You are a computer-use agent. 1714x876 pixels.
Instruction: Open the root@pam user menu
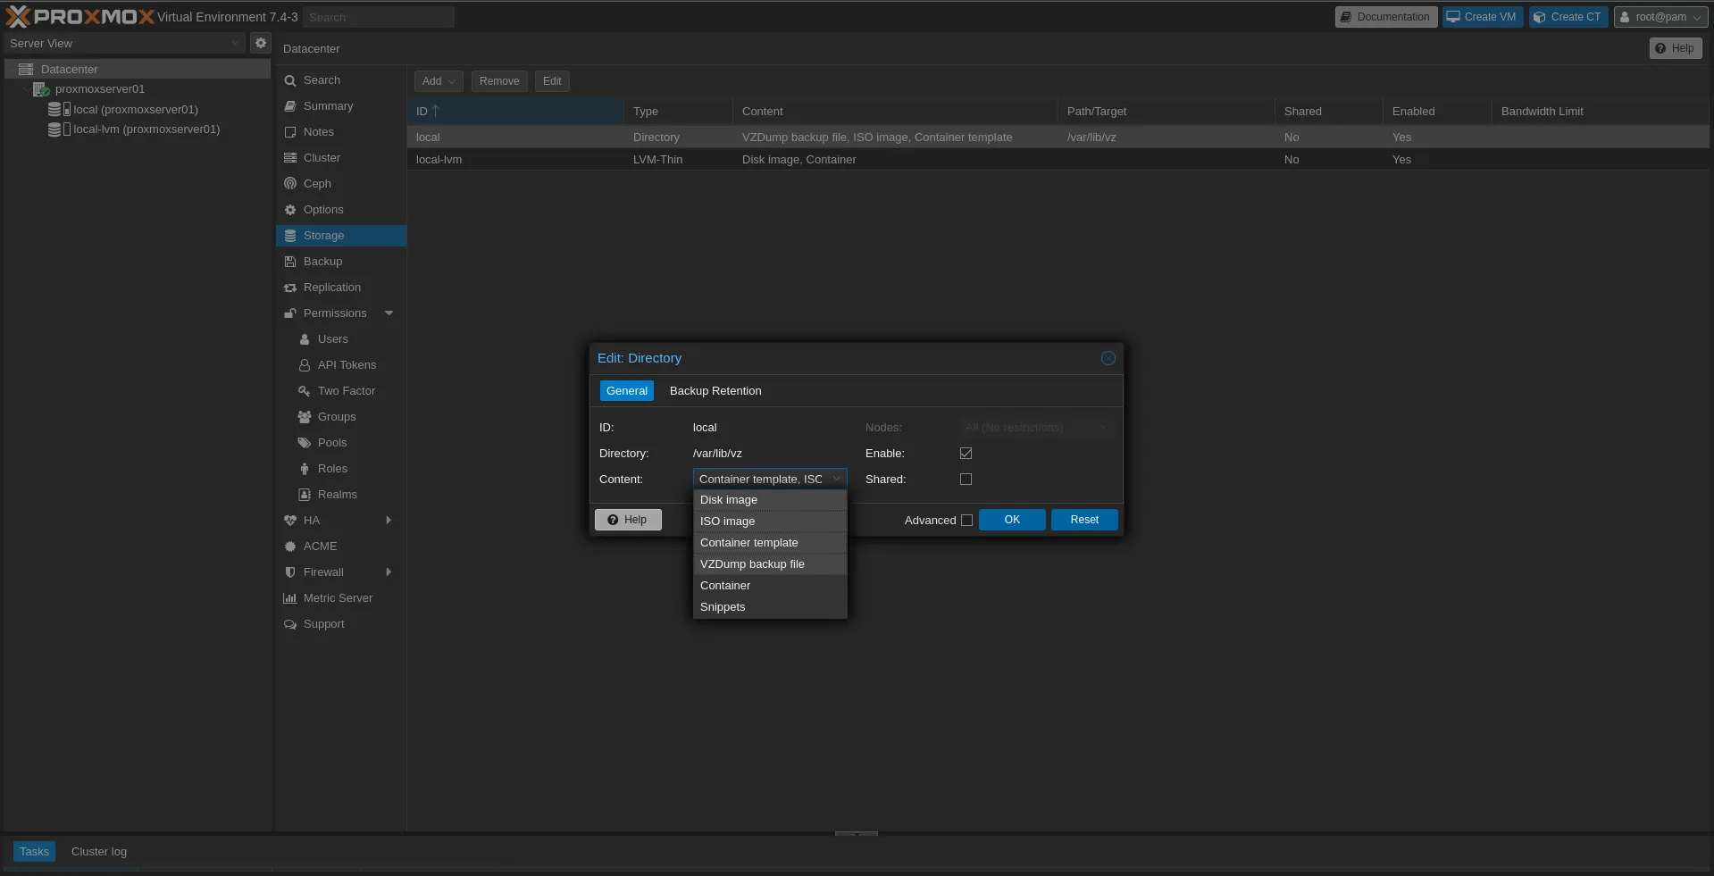(x=1660, y=17)
